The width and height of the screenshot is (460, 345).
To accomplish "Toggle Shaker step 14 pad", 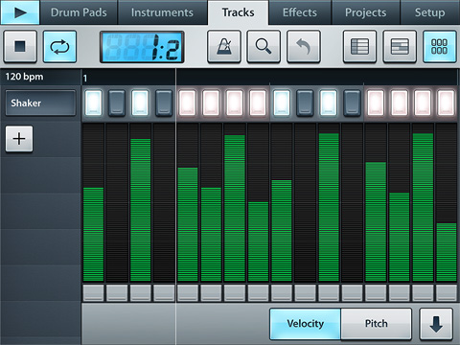I will tap(400, 103).
